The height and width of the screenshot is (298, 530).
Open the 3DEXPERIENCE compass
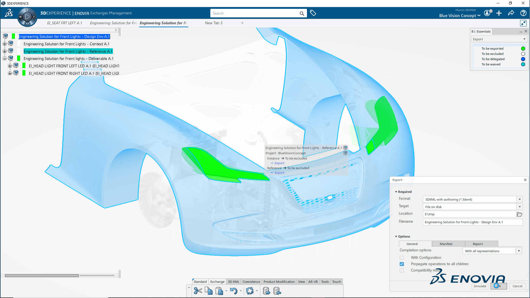[x=27, y=17]
